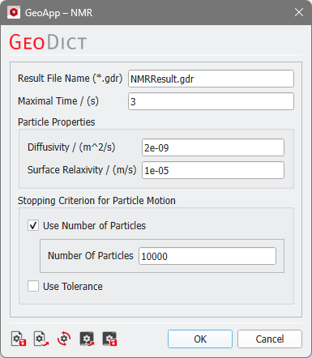Click the GeoApp icon in the title bar
This screenshot has height=358, width=312.
point(14,12)
